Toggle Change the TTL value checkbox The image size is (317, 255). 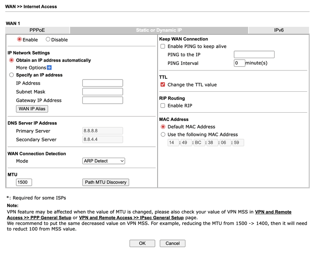coord(162,85)
